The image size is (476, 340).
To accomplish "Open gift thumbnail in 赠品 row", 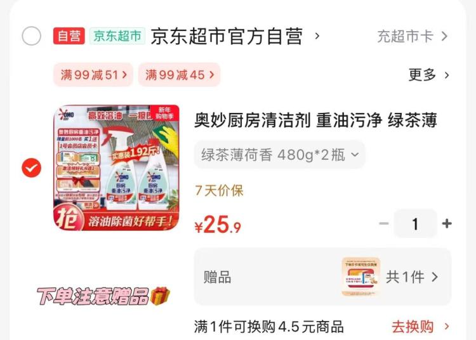I will pyautogui.click(x=361, y=277).
